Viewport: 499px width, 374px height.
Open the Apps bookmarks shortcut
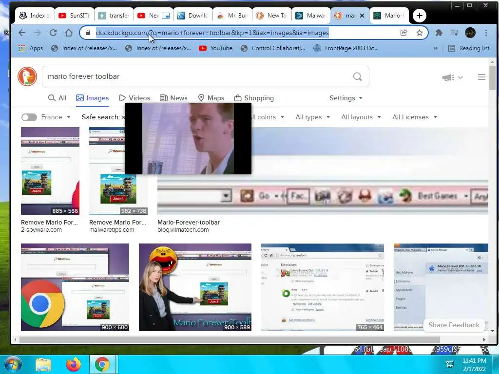click(x=31, y=48)
